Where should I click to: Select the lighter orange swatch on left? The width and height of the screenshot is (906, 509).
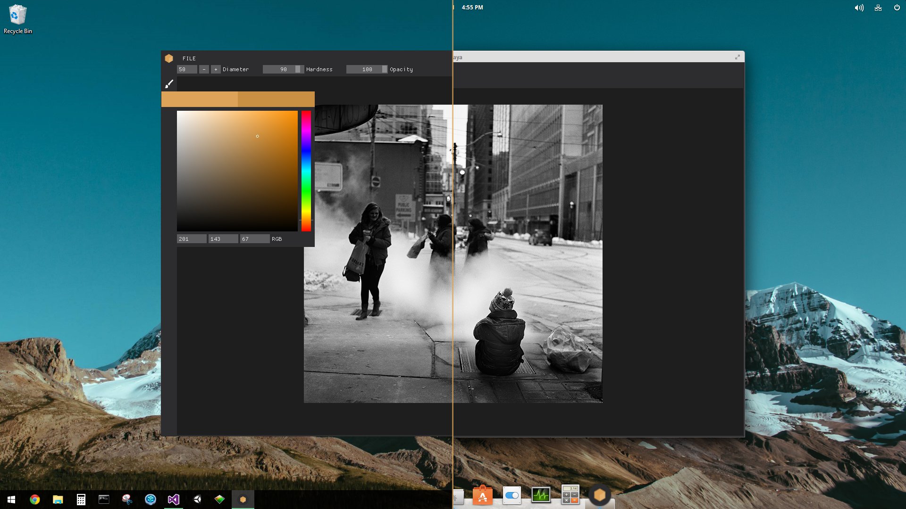[x=200, y=99]
